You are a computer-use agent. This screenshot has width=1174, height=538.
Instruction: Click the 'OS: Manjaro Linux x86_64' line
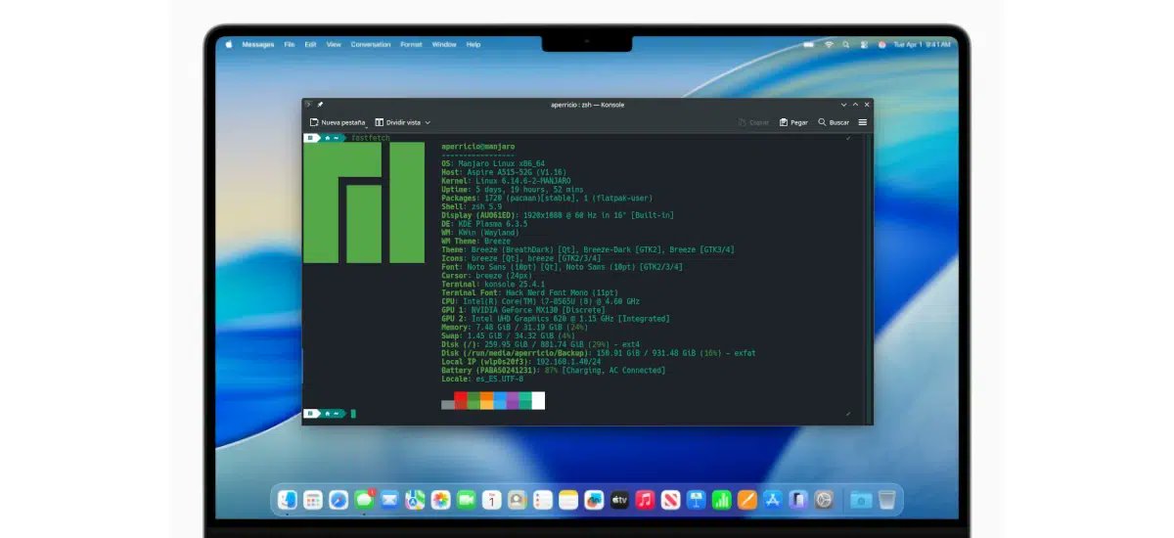tap(493, 163)
